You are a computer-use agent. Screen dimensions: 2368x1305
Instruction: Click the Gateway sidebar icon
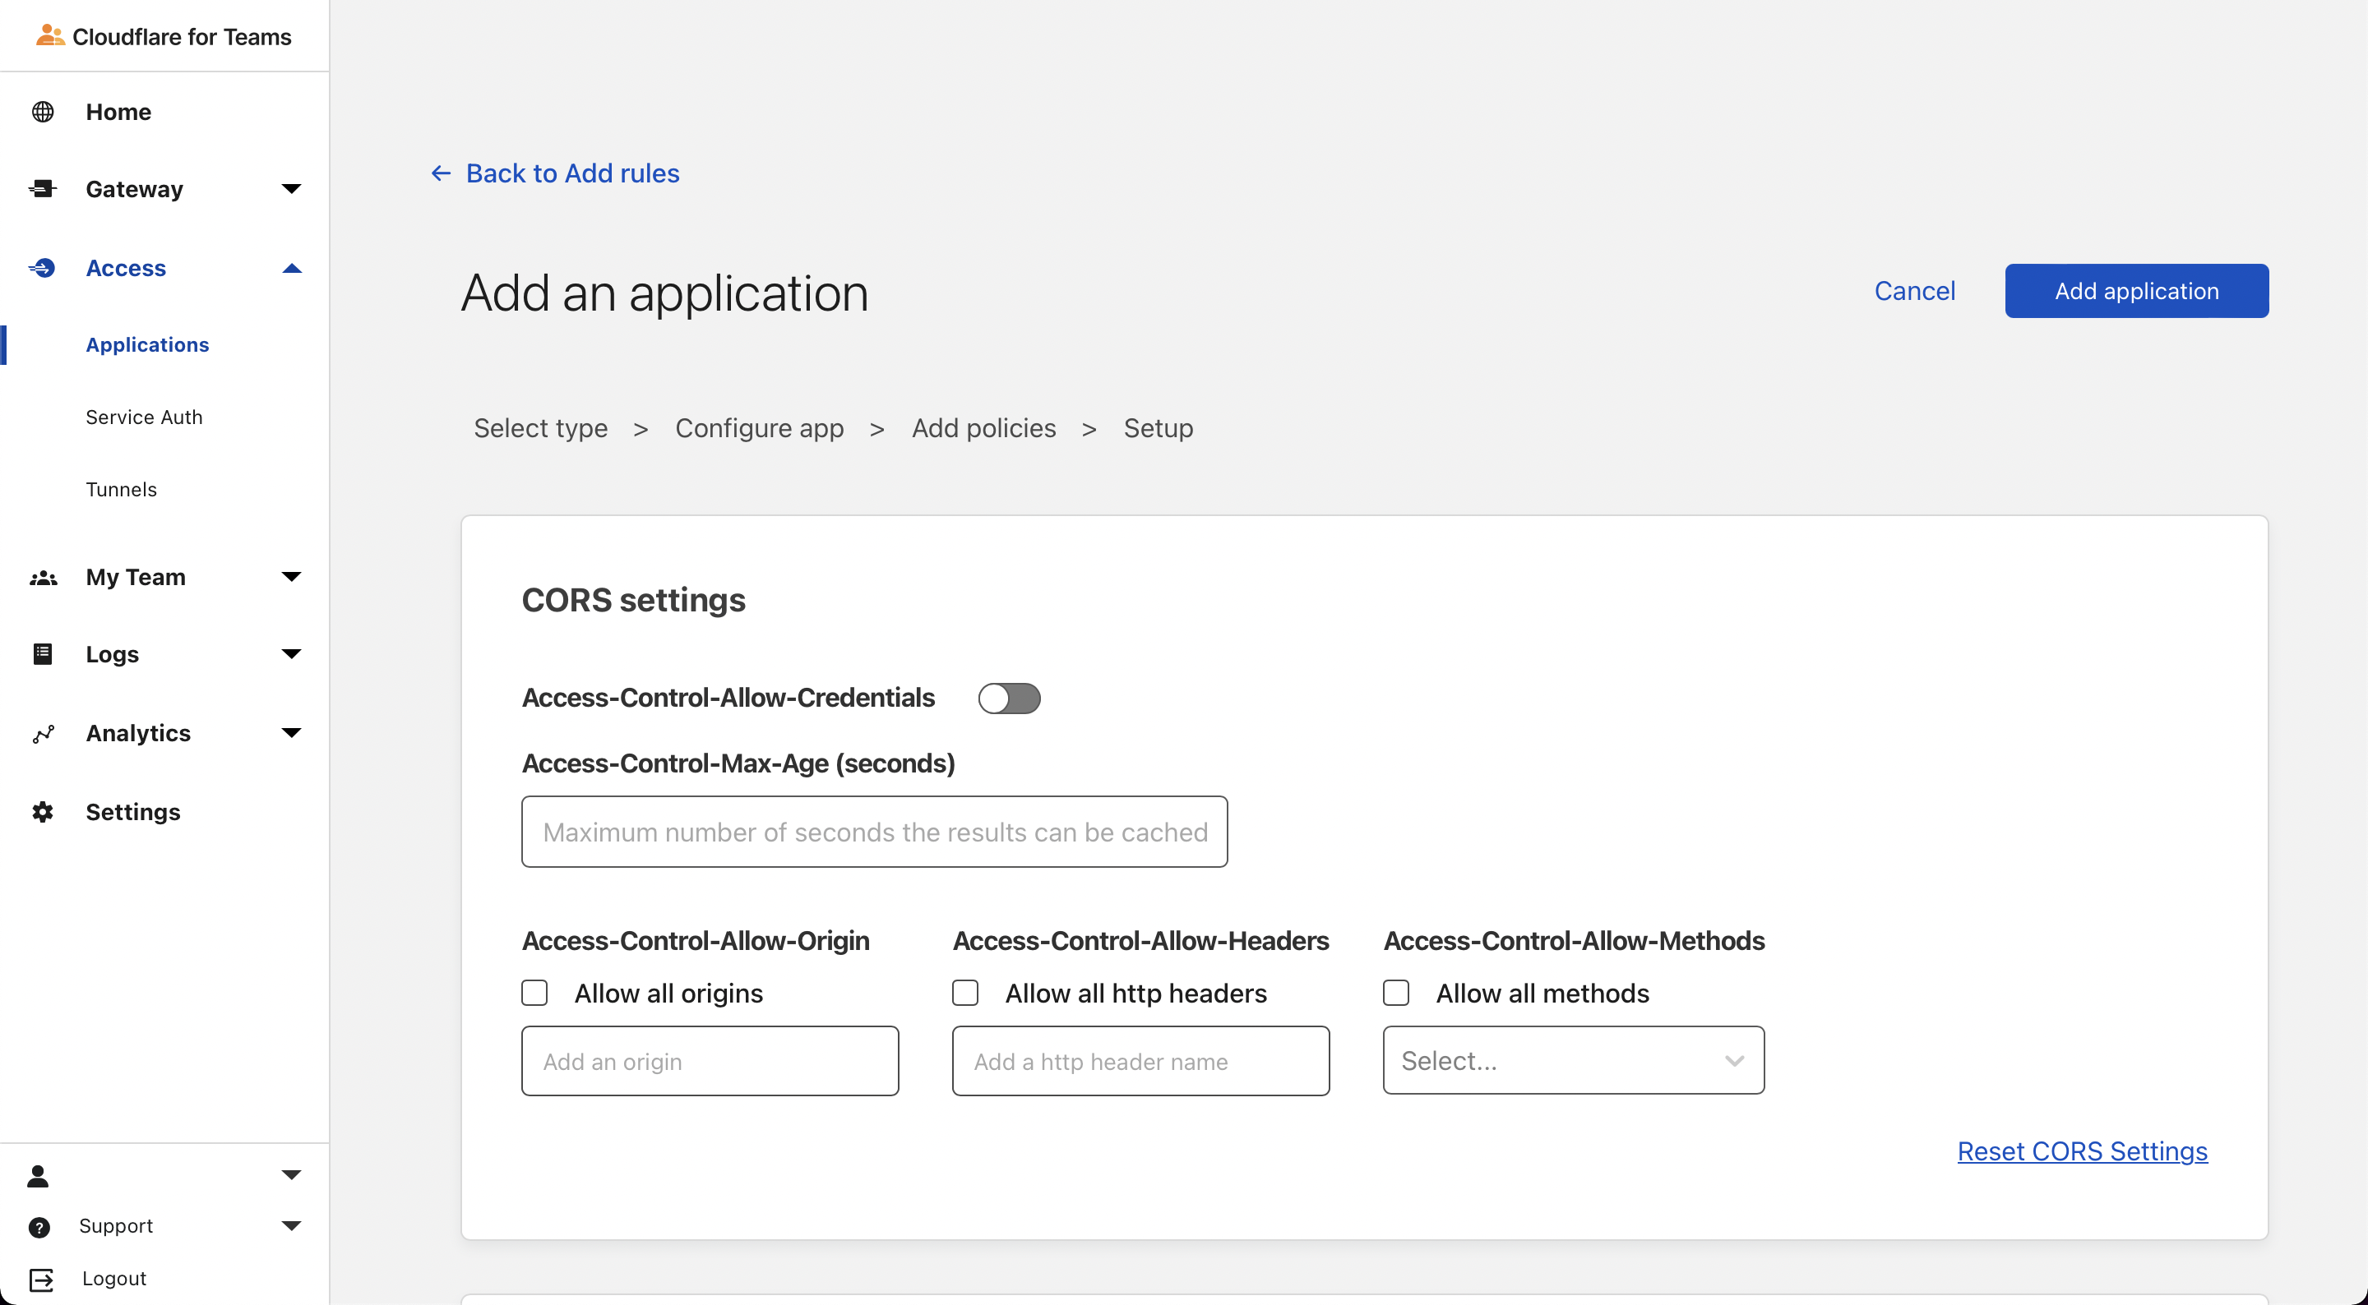(x=44, y=189)
